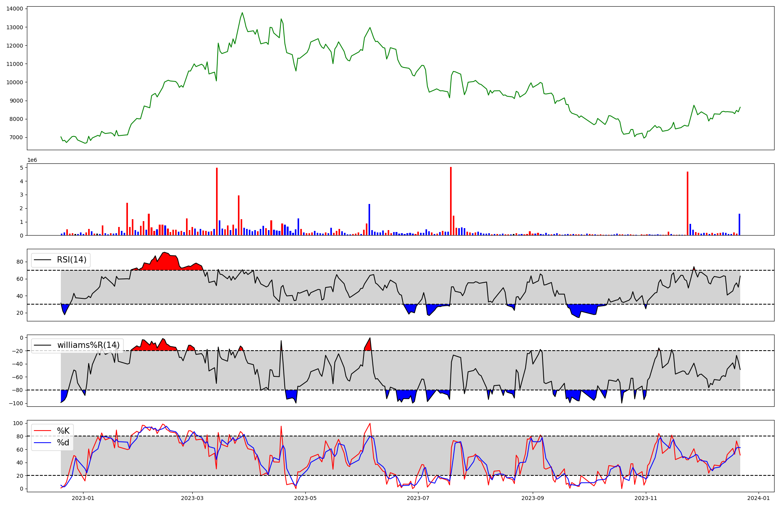Select the %d legend entry text

(x=63, y=443)
